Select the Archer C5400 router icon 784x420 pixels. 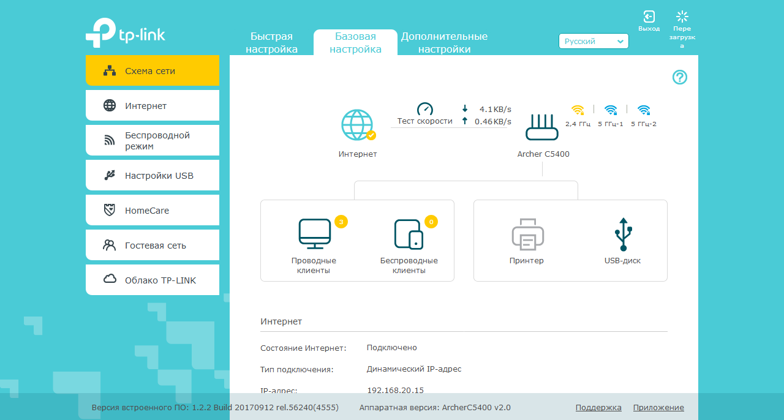coord(542,129)
